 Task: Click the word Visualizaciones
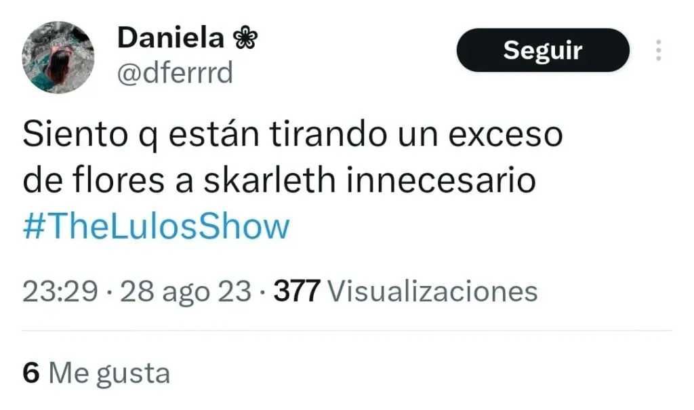click(432, 291)
